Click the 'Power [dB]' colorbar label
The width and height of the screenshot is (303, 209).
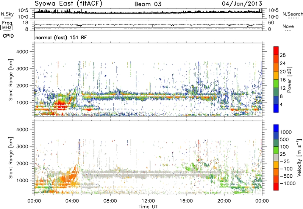coord(289,80)
